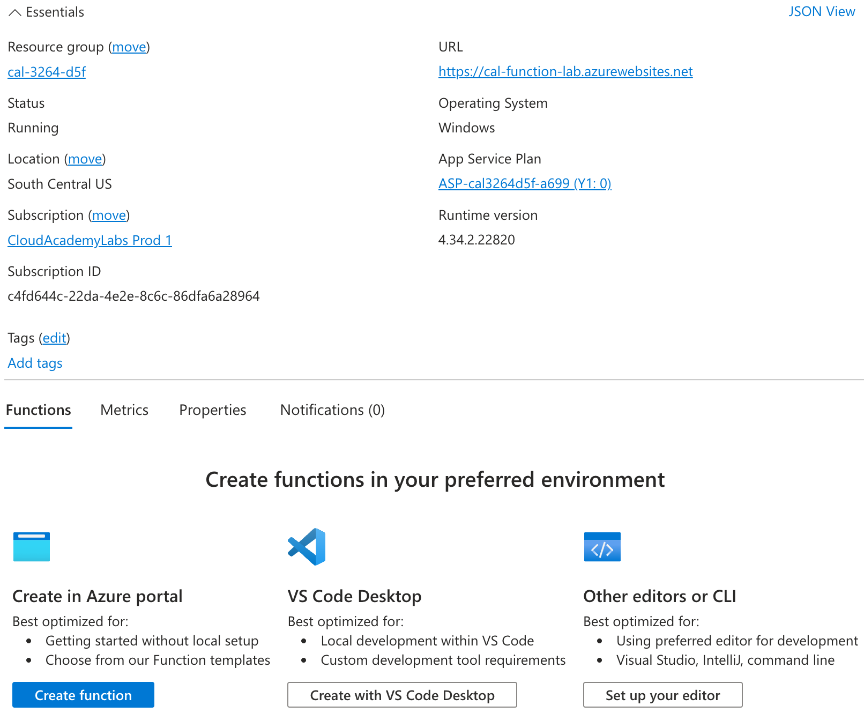Click Create with VS Code Desktop button
Viewport: 864px width, 713px height.
[x=402, y=695]
